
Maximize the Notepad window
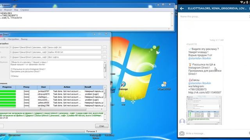click(163, 5)
